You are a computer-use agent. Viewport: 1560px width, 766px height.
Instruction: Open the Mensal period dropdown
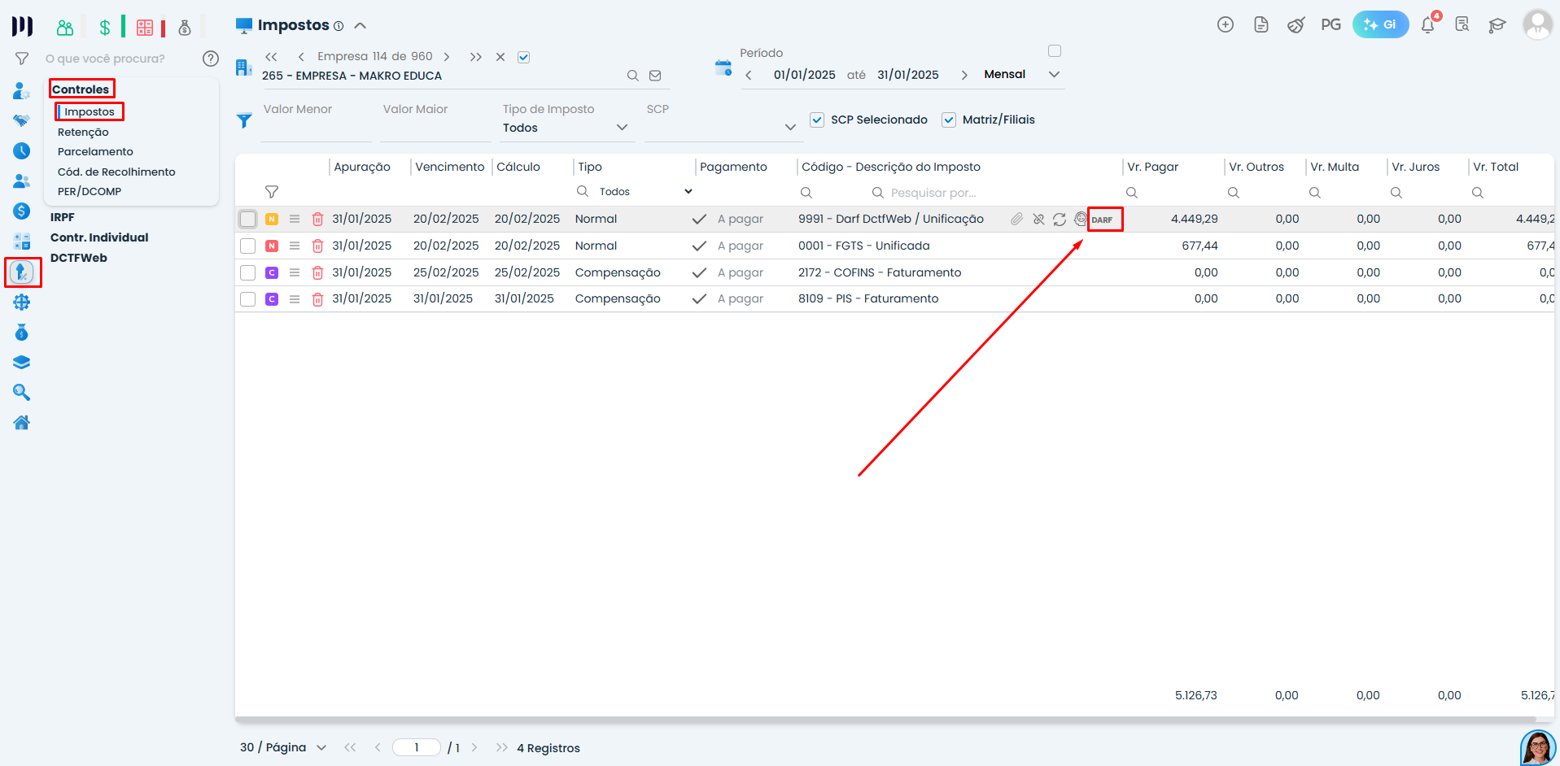1054,74
